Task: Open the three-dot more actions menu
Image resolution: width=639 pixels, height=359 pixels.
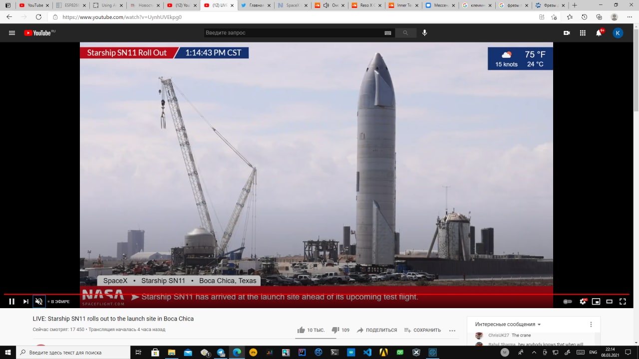Action: tap(452, 330)
